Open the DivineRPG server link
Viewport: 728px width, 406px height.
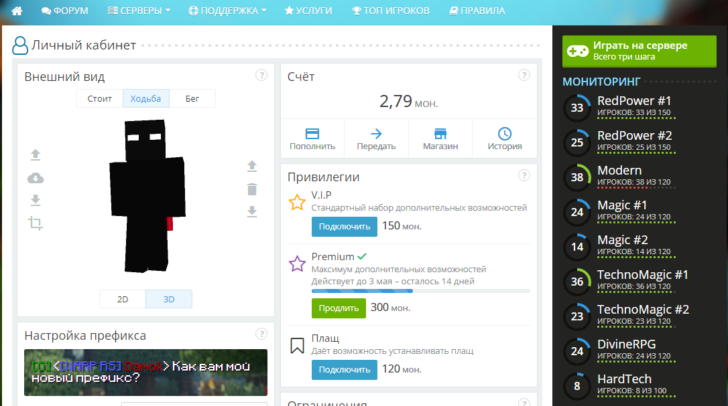(626, 344)
